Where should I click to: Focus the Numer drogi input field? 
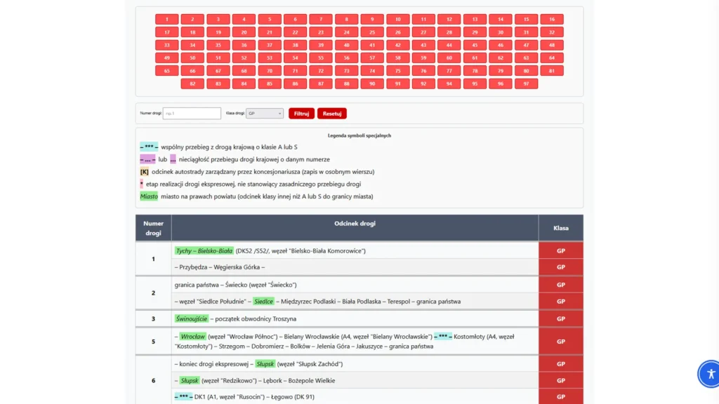click(x=192, y=114)
